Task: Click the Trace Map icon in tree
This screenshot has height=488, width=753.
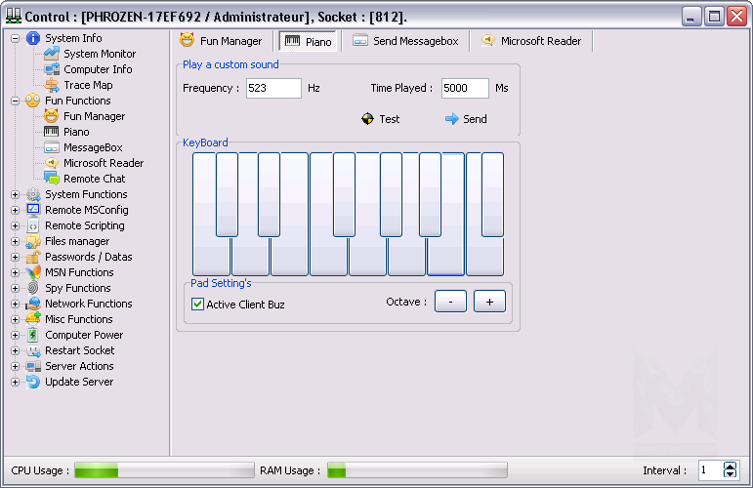Action: [x=52, y=85]
